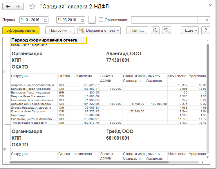
Task: Enable the Организация filter checkbox
Action: (x=101, y=20)
